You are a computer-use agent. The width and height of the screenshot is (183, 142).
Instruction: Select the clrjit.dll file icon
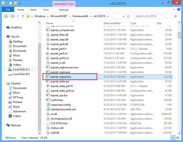pyautogui.click(x=48, y=133)
